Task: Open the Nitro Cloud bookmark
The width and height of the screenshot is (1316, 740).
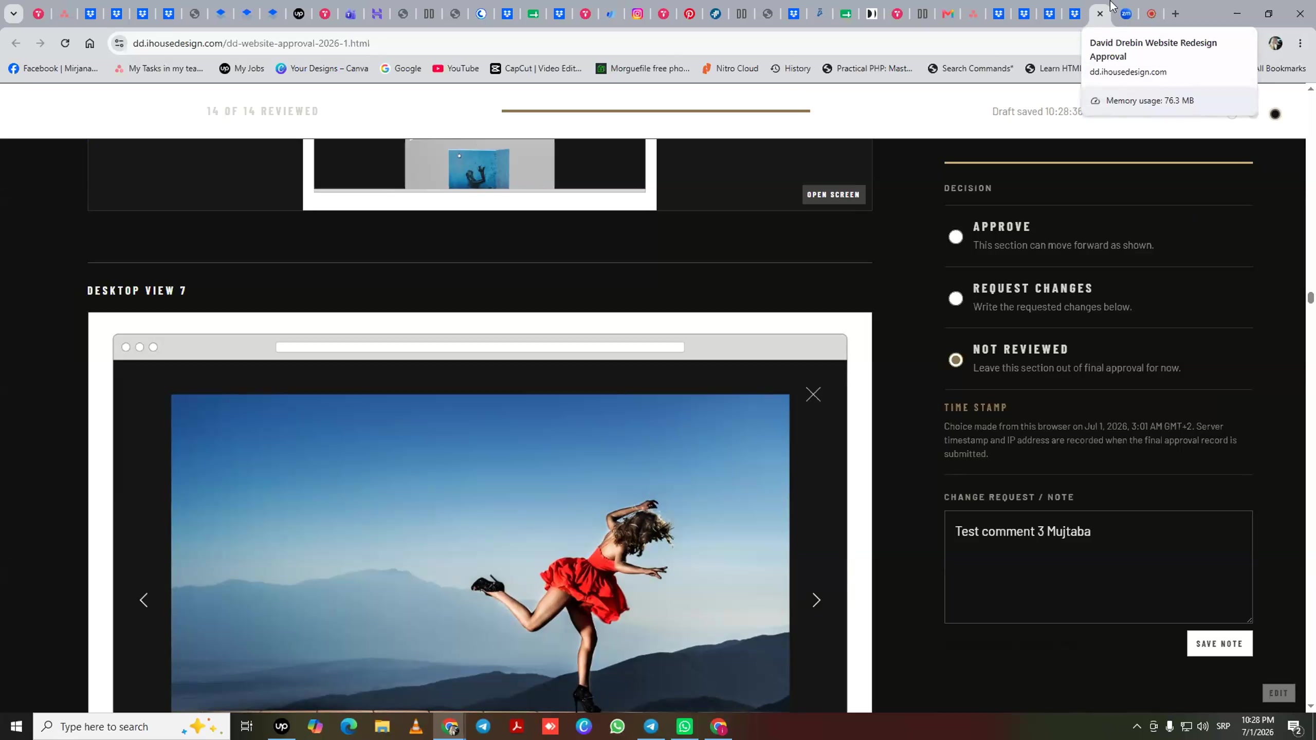Action: (730, 68)
